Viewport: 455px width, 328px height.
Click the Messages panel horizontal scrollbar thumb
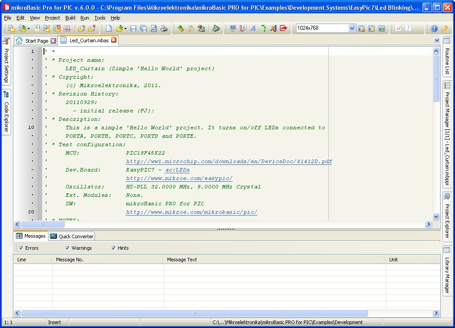195,313
